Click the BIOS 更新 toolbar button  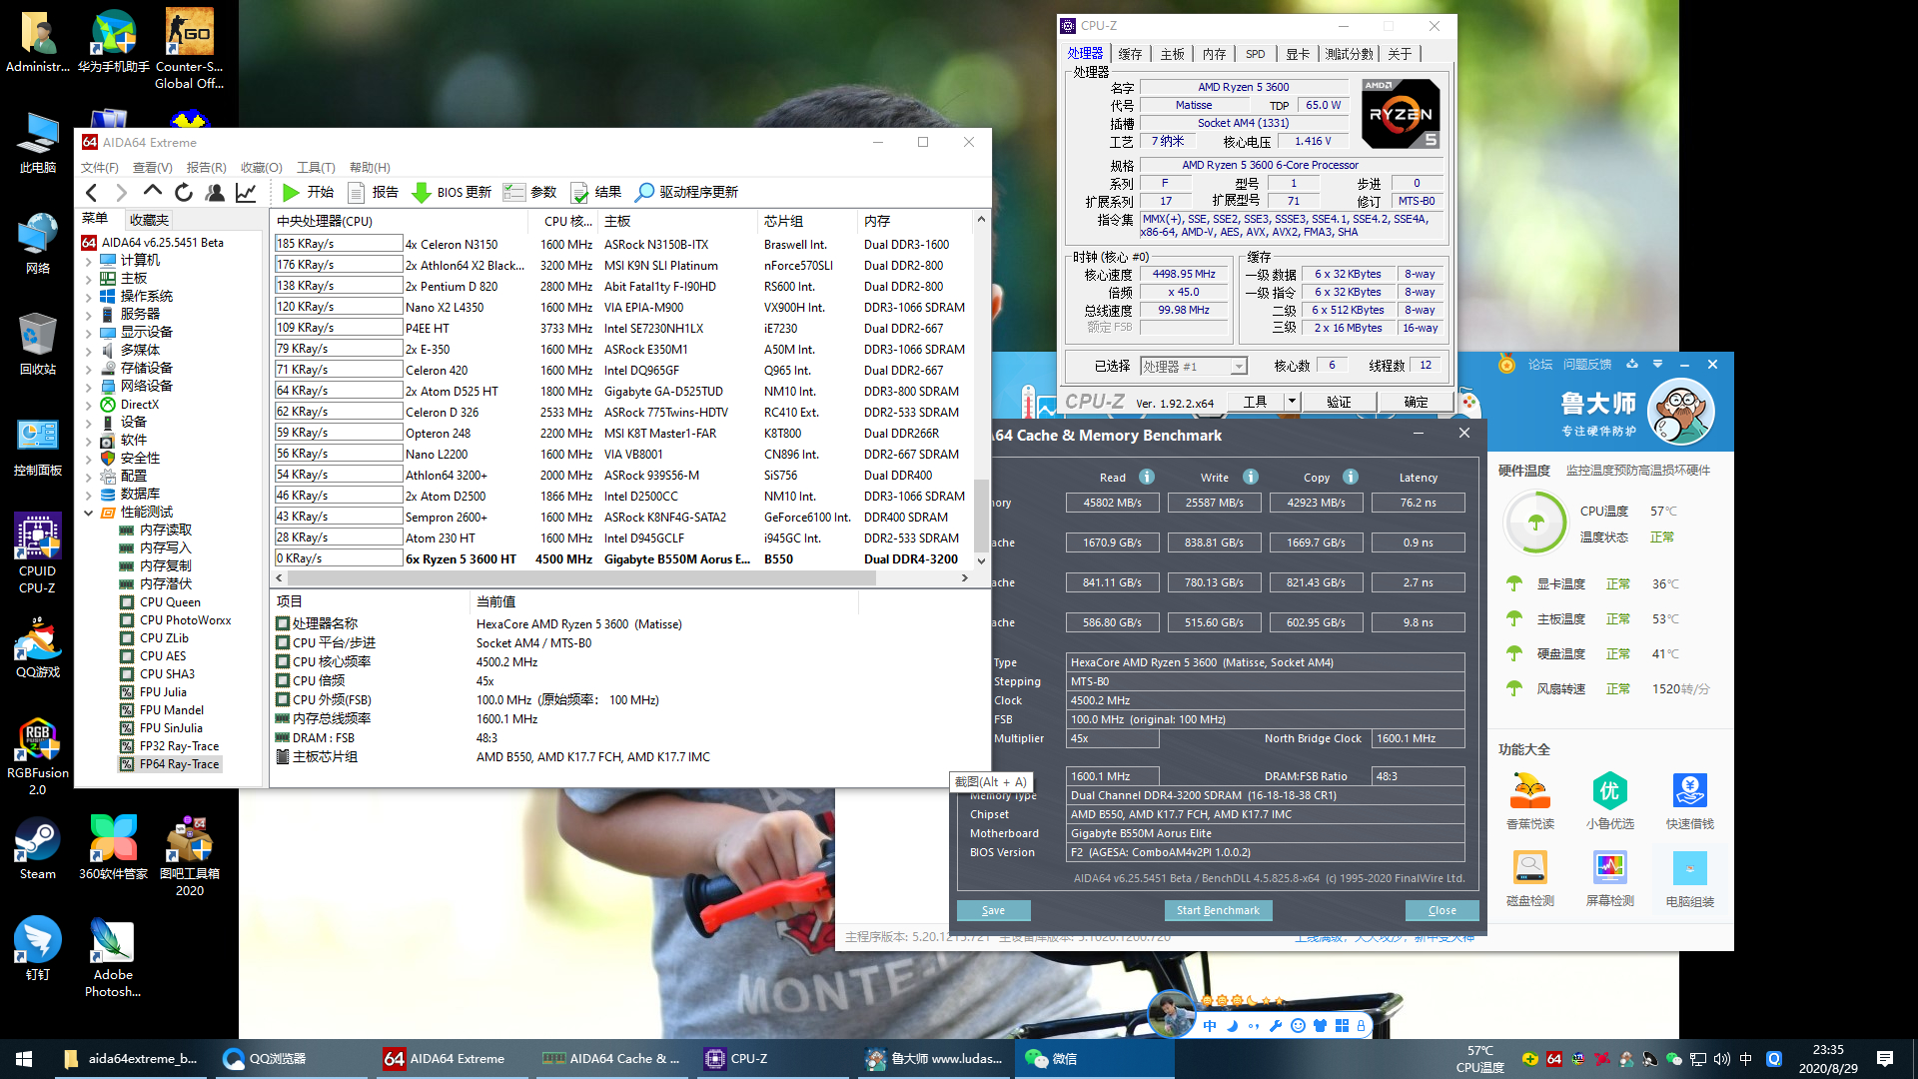click(452, 192)
